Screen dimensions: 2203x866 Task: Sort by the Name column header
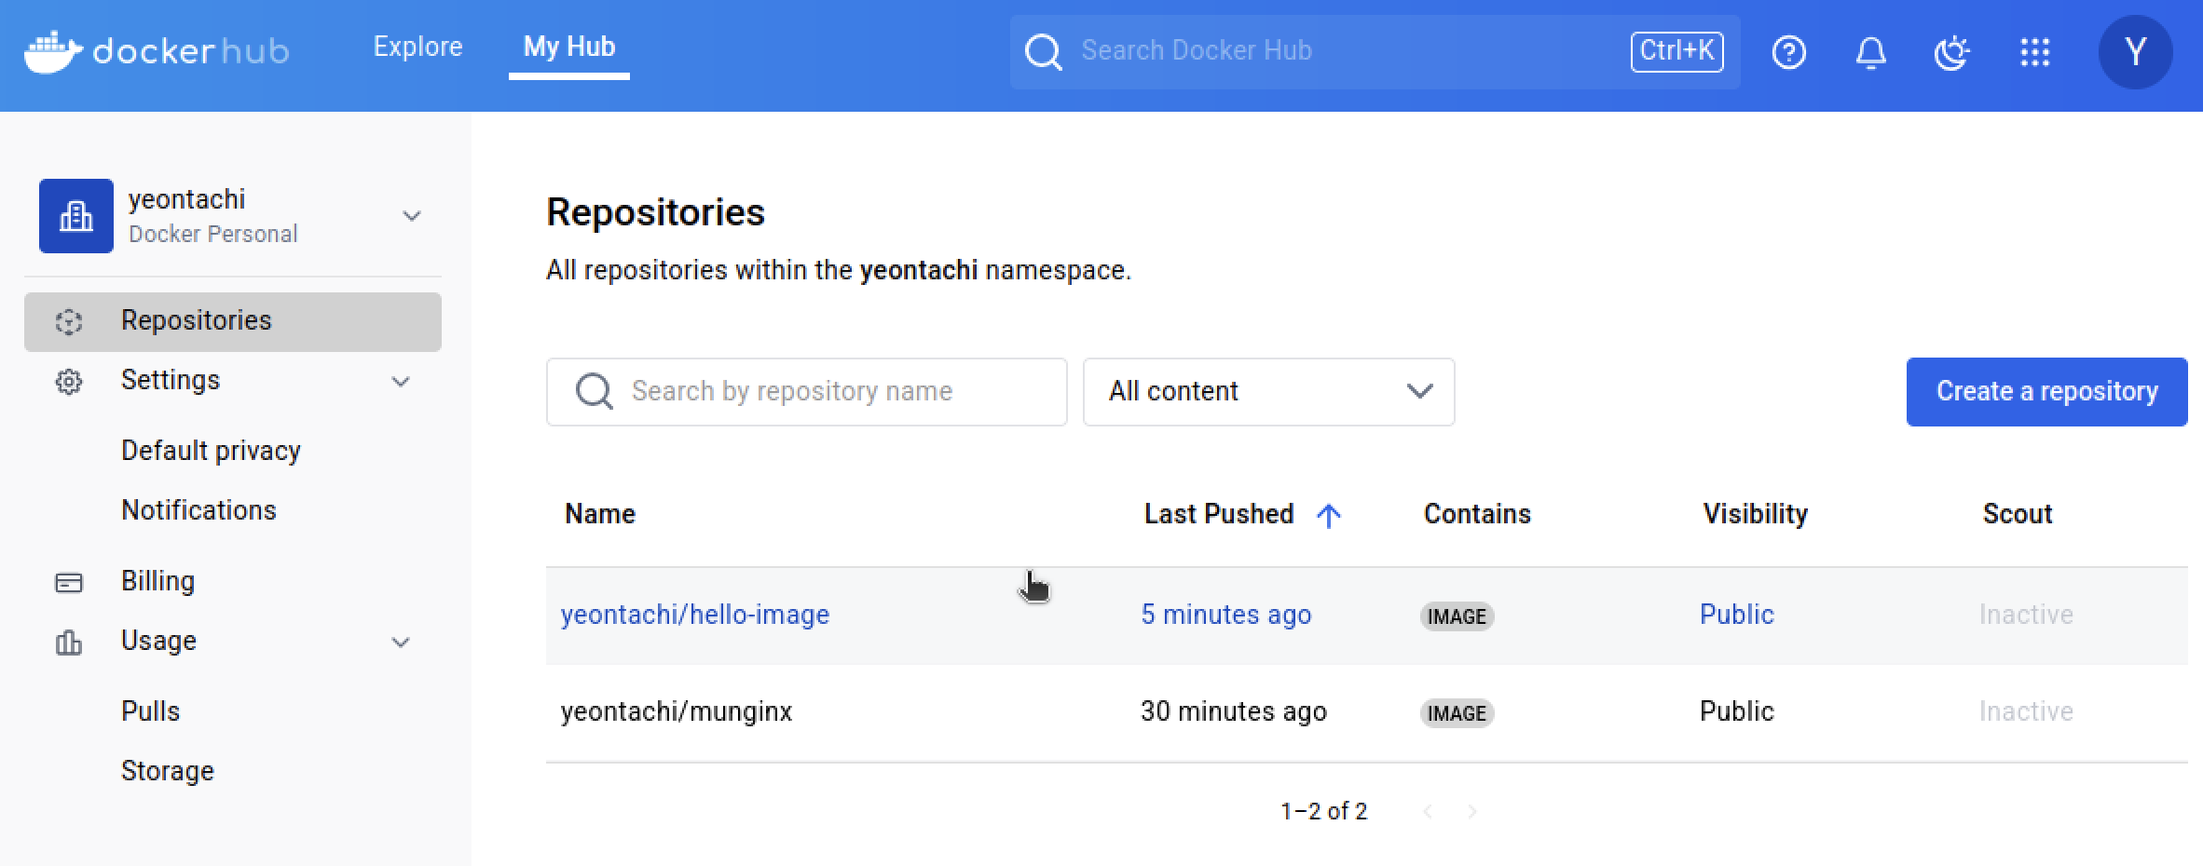[600, 514]
